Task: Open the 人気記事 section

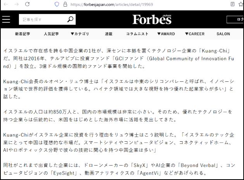Action: click(x=51, y=34)
